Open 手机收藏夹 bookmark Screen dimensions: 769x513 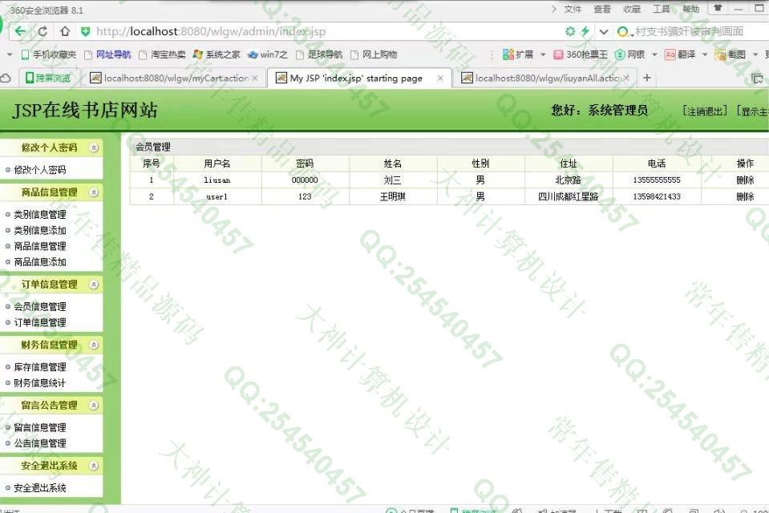49,55
